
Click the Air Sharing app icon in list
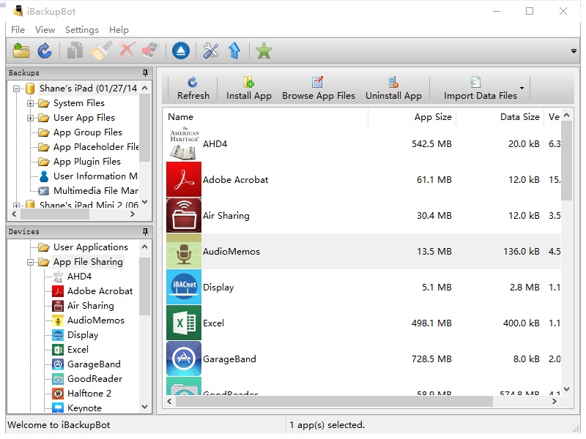coord(184,215)
